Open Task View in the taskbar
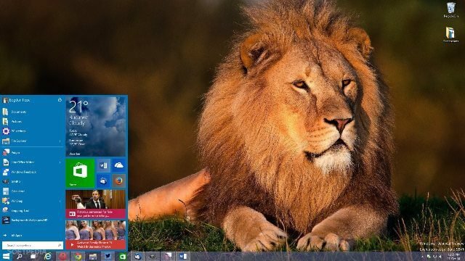This screenshot has width=465, height=261. 33,256
